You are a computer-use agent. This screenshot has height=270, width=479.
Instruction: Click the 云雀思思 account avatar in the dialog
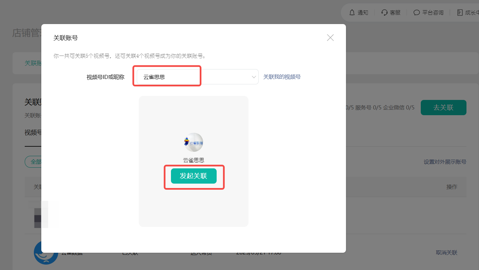pyautogui.click(x=193, y=142)
